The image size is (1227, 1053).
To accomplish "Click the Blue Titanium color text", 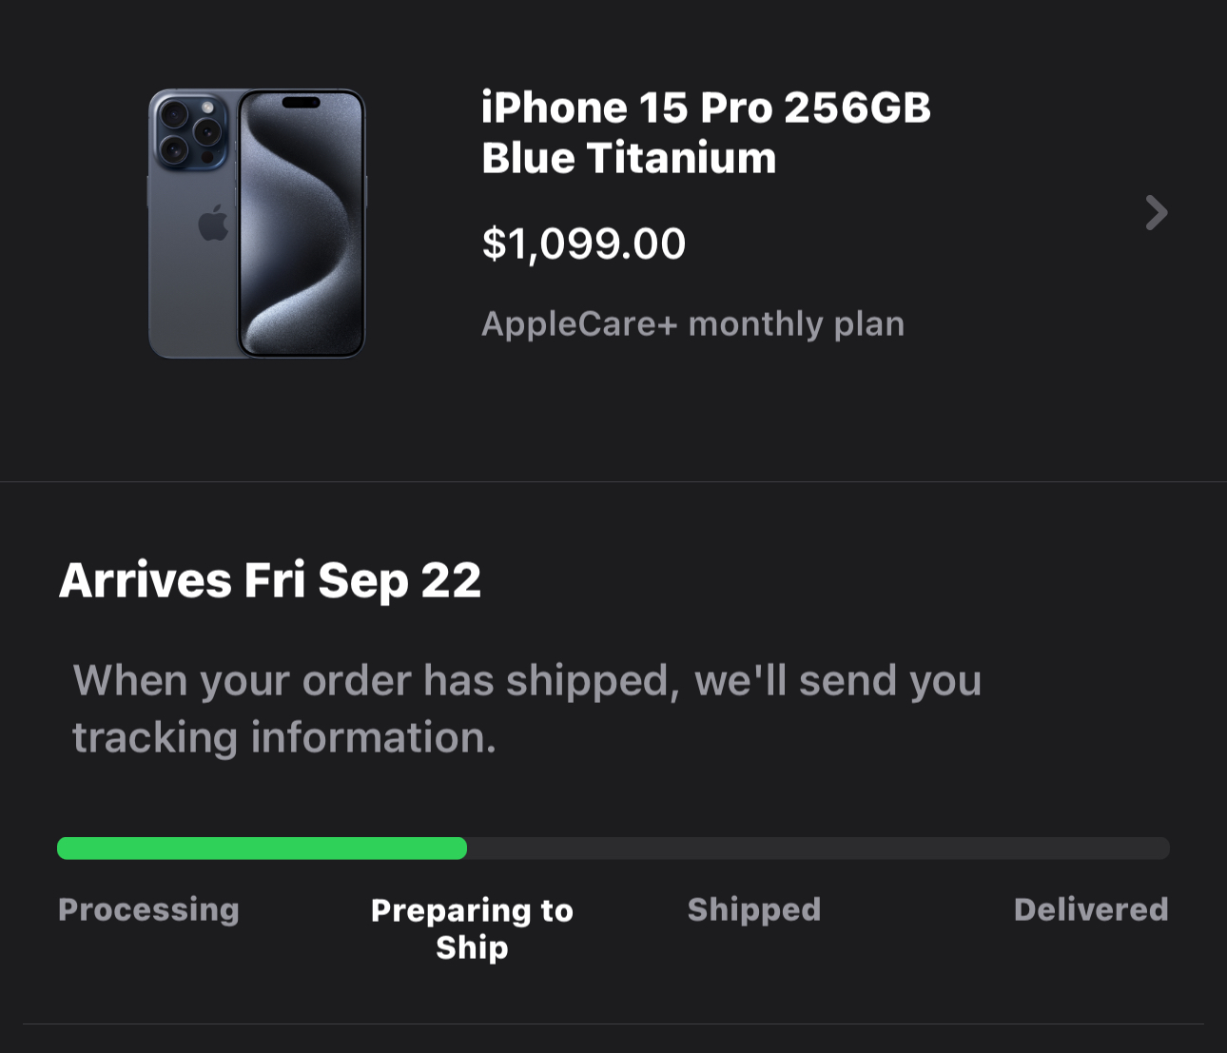I will click(x=629, y=158).
